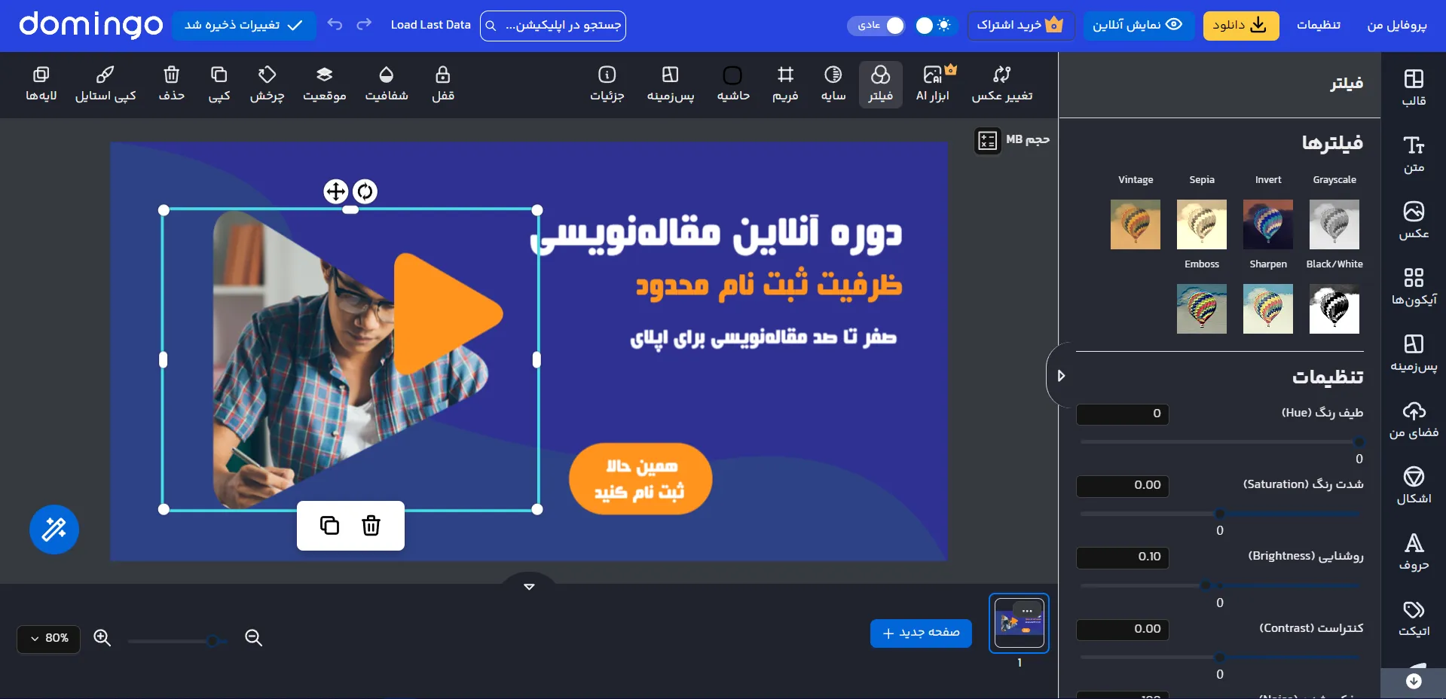This screenshot has width=1446, height=699.
Task: Apply the Black/White filter thumbnail
Action: 1334,309
